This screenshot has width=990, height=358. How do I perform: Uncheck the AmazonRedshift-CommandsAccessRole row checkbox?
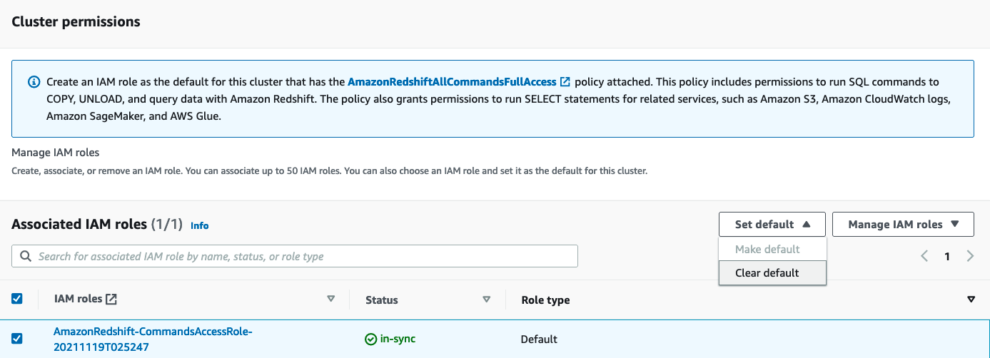click(17, 338)
